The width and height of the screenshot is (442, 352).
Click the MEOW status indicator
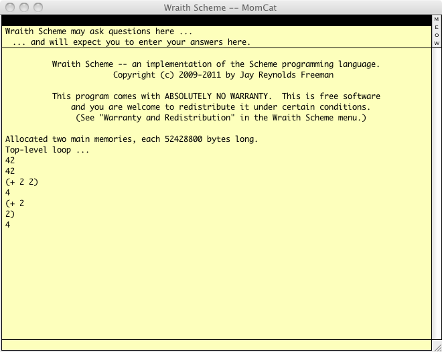[x=437, y=31]
